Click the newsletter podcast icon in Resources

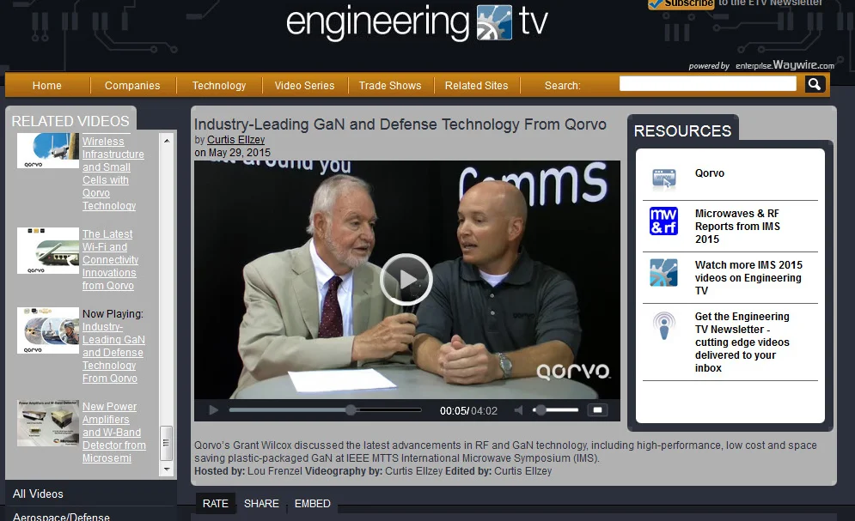663,326
